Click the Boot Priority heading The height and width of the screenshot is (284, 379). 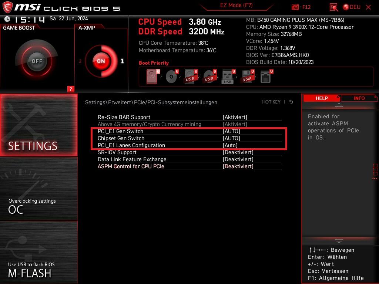154,63
